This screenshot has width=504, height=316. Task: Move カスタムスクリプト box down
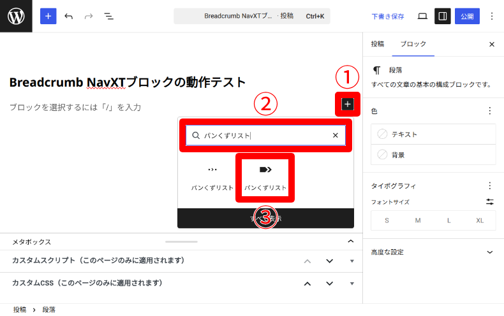[x=329, y=261]
